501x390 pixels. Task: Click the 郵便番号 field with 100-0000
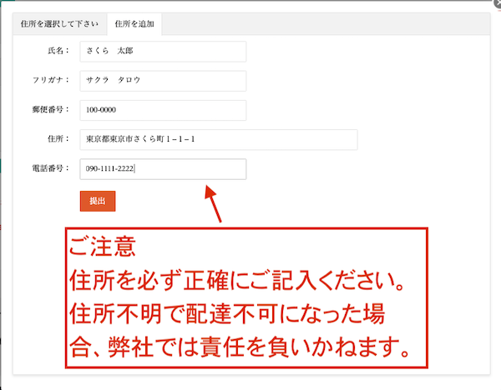163,110
